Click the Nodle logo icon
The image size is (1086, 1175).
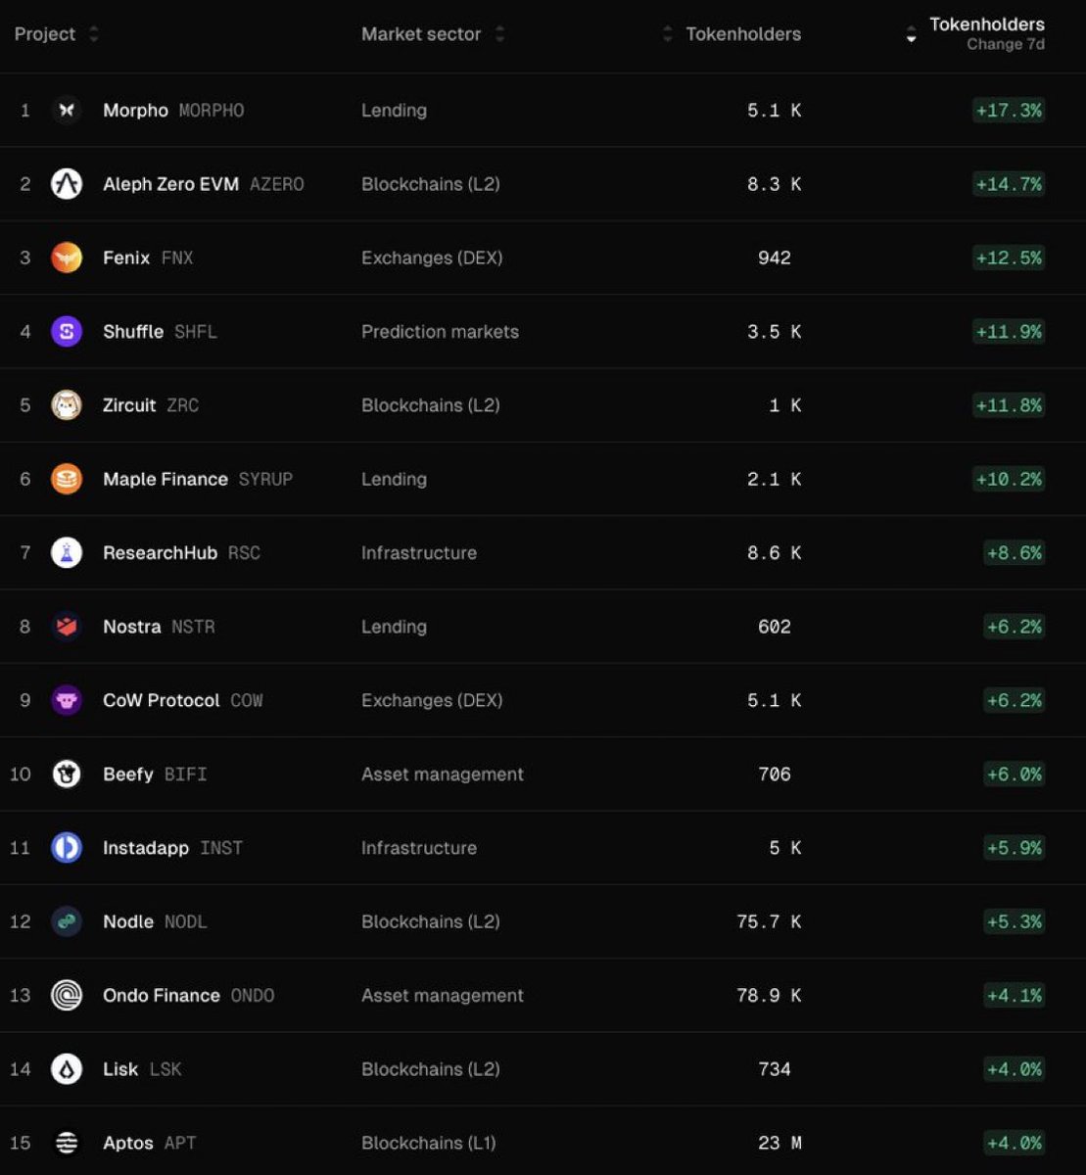click(67, 921)
